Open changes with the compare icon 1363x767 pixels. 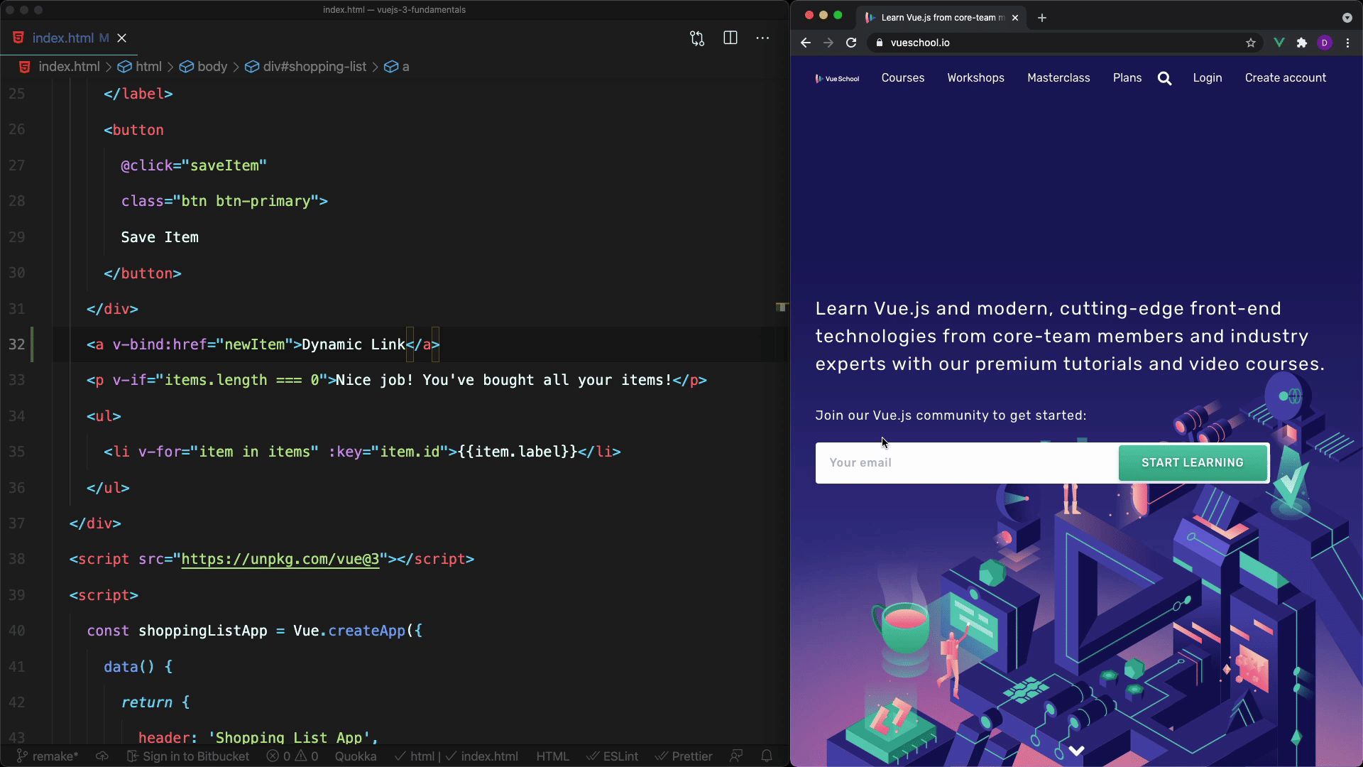tap(697, 38)
